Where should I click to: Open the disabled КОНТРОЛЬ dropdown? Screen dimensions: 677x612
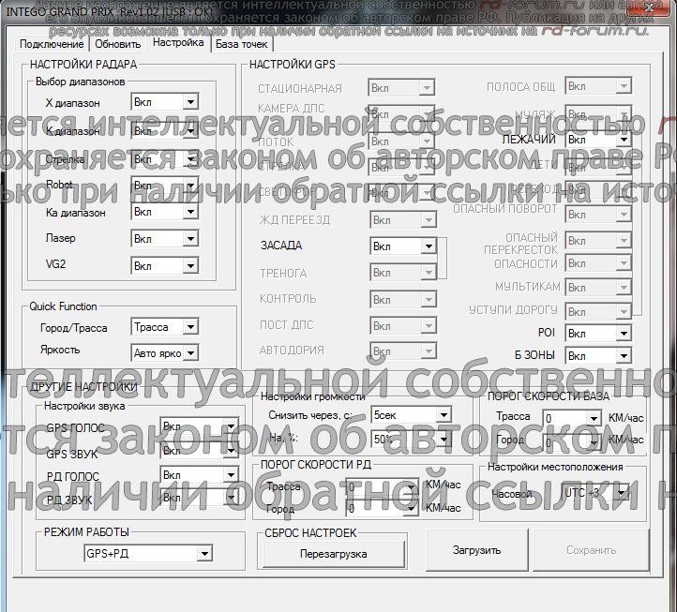click(403, 300)
